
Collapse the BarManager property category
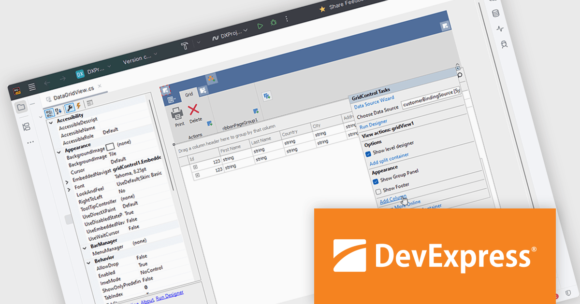[x=86, y=249]
